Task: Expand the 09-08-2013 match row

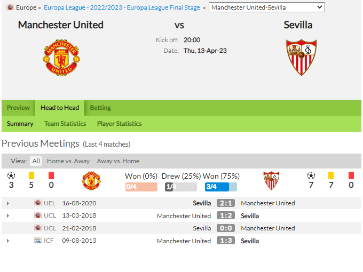Action: click(x=8, y=241)
